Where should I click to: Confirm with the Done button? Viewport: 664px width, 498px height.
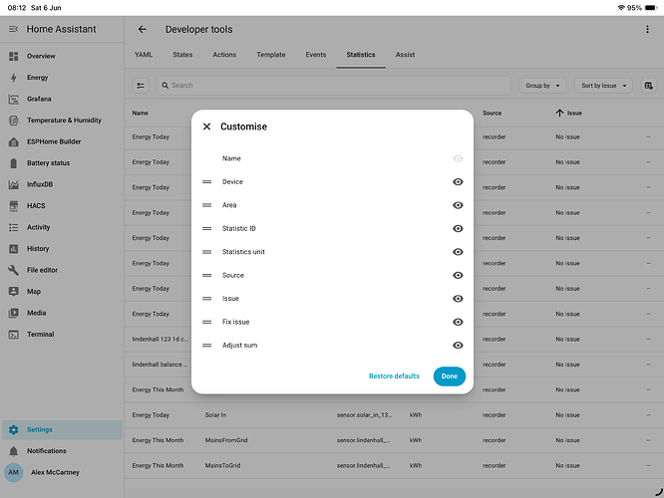click(450, 376)
